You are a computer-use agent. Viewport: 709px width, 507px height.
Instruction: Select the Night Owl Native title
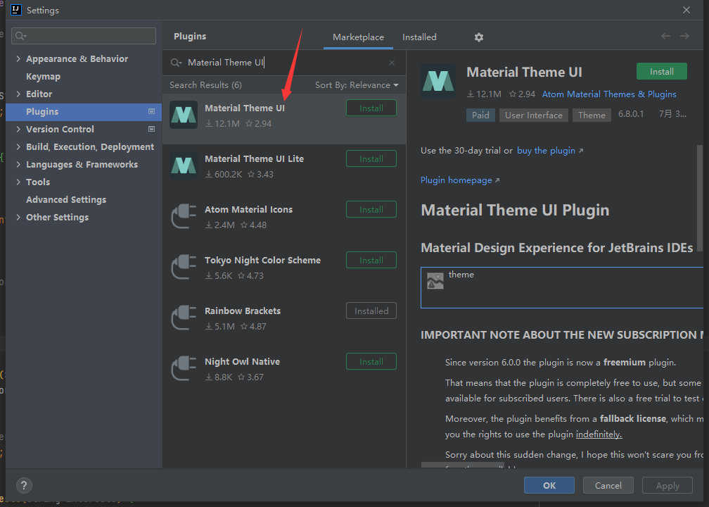coord(242,362)
